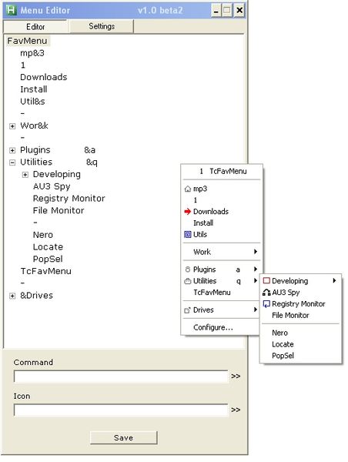The height and width of the screenshot is (462, 348).
Task: Click the blue Utils icon in popup menu
Action: 187,235
